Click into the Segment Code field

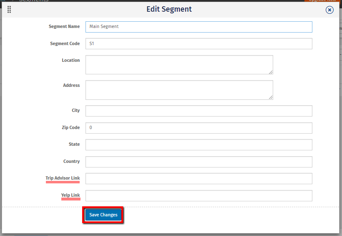click(x=199, y=43)
